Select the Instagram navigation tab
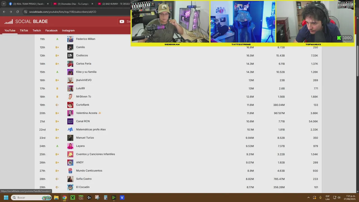359x202 pixels. click(68, 31)
